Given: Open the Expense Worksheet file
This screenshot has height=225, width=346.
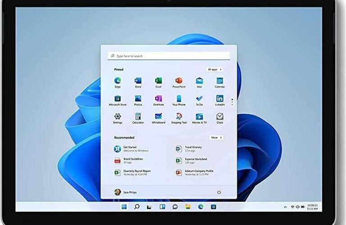Looking at the screenshot, I should (x=191, y=161).
